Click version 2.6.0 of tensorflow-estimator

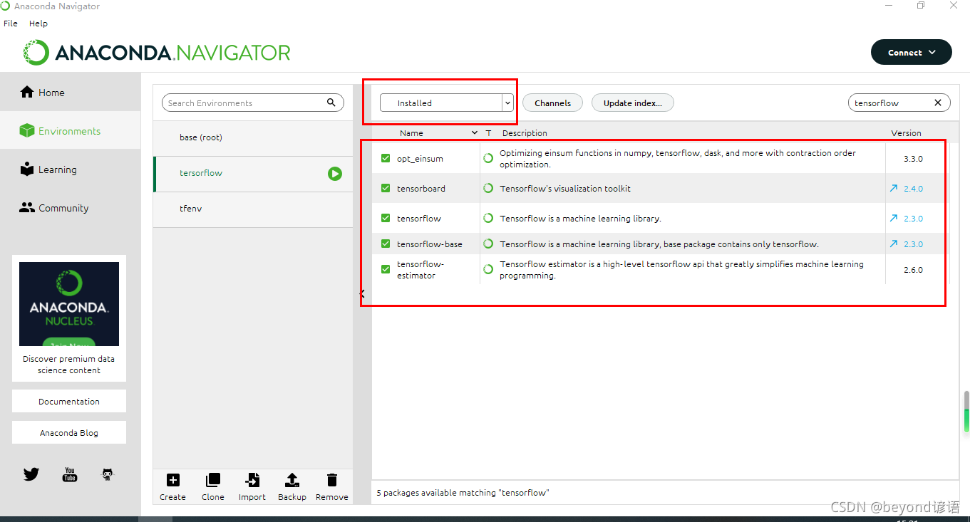point(913,270)
